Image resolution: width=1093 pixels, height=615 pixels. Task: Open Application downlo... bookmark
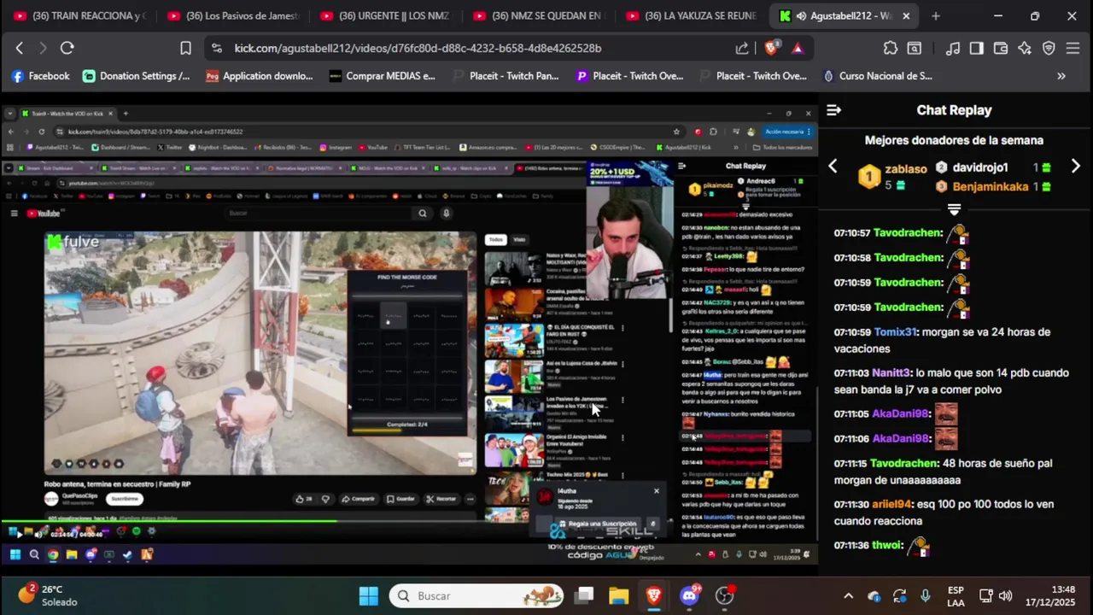pos(260,76)
